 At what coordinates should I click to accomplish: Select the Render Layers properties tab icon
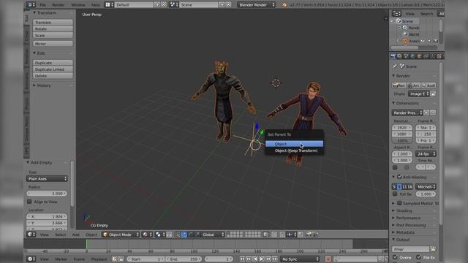click(400, 56)
